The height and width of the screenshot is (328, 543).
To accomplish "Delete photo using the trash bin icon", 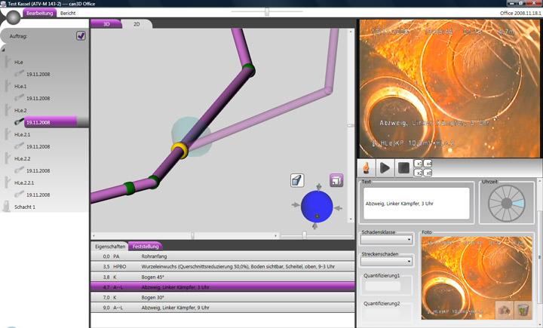I will pos(521,309).
